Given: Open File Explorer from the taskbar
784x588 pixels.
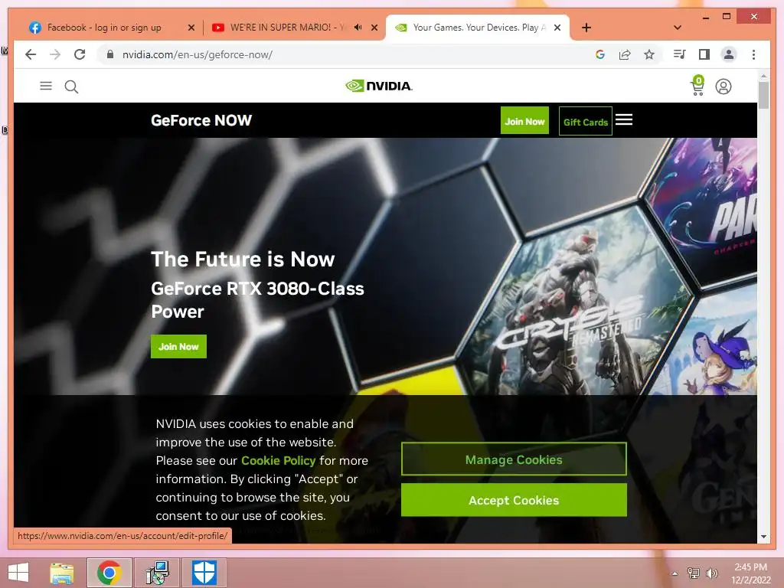Looking at the screenshot, I should tap(62, 573).
